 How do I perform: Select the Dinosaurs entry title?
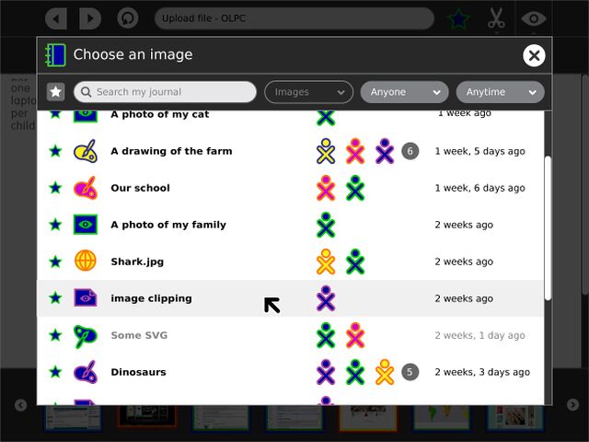point(138,372)
